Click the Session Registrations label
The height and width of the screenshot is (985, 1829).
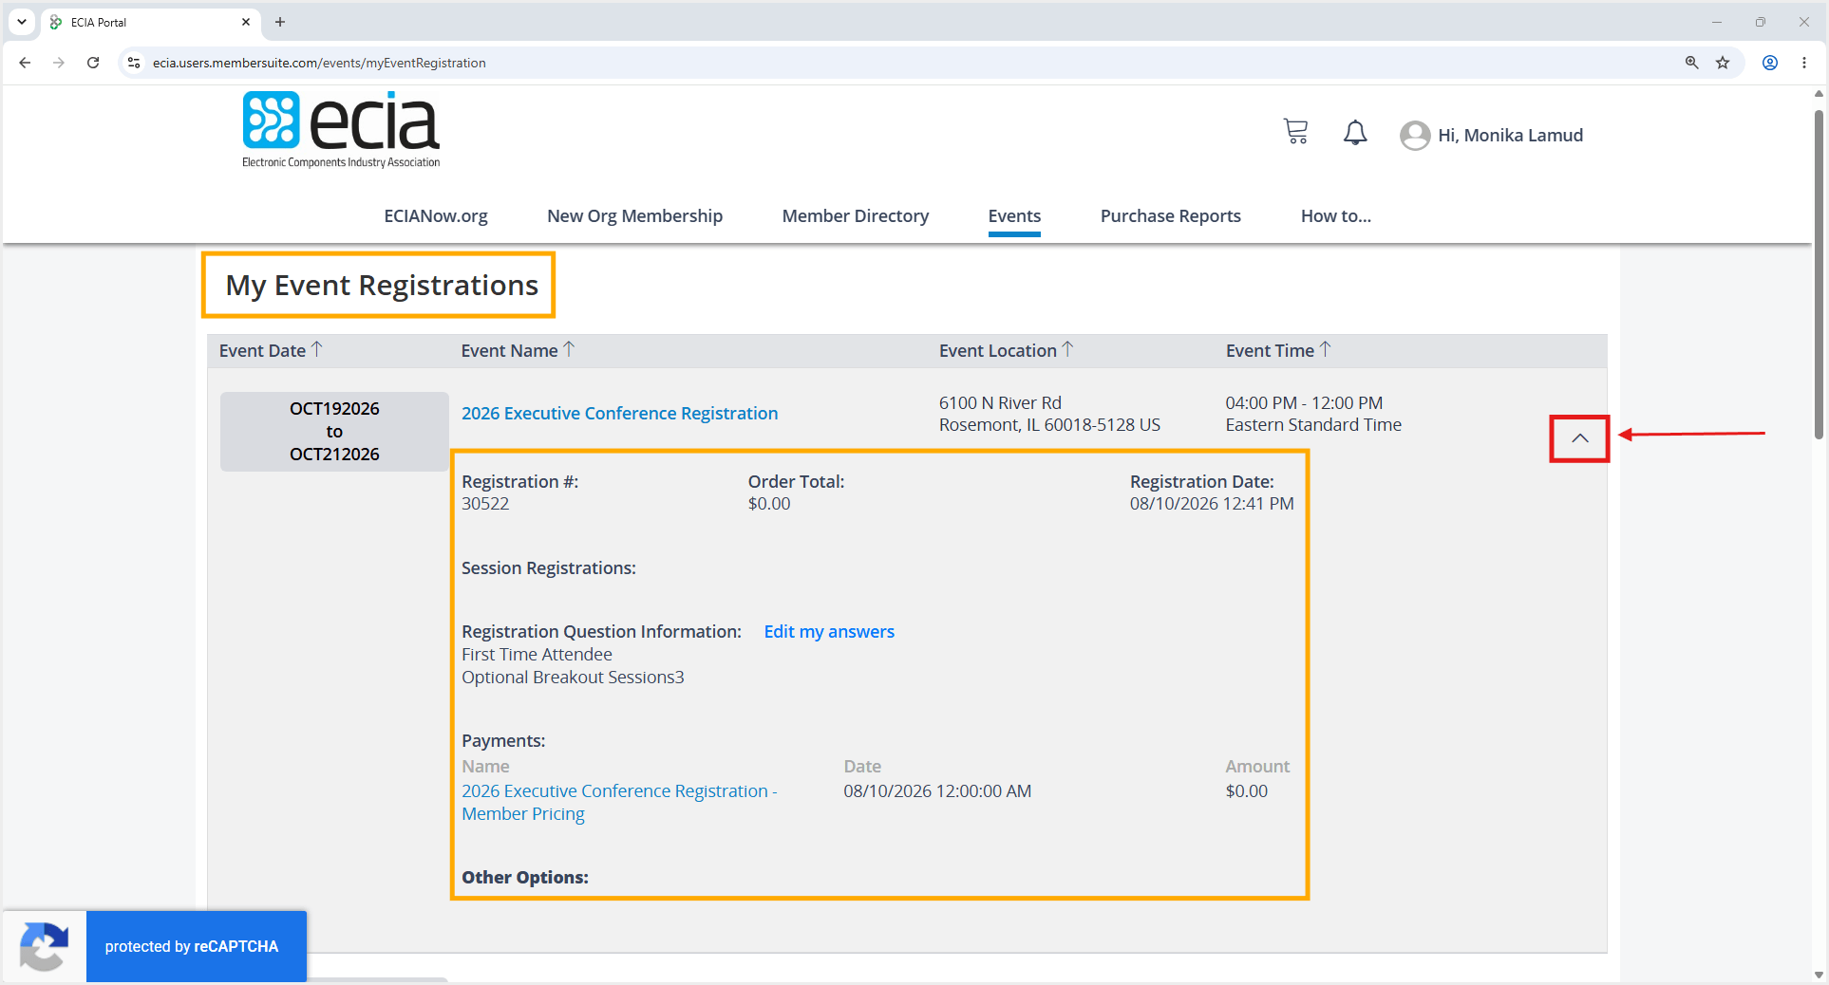pyautogui.click(x=549, y=568)
